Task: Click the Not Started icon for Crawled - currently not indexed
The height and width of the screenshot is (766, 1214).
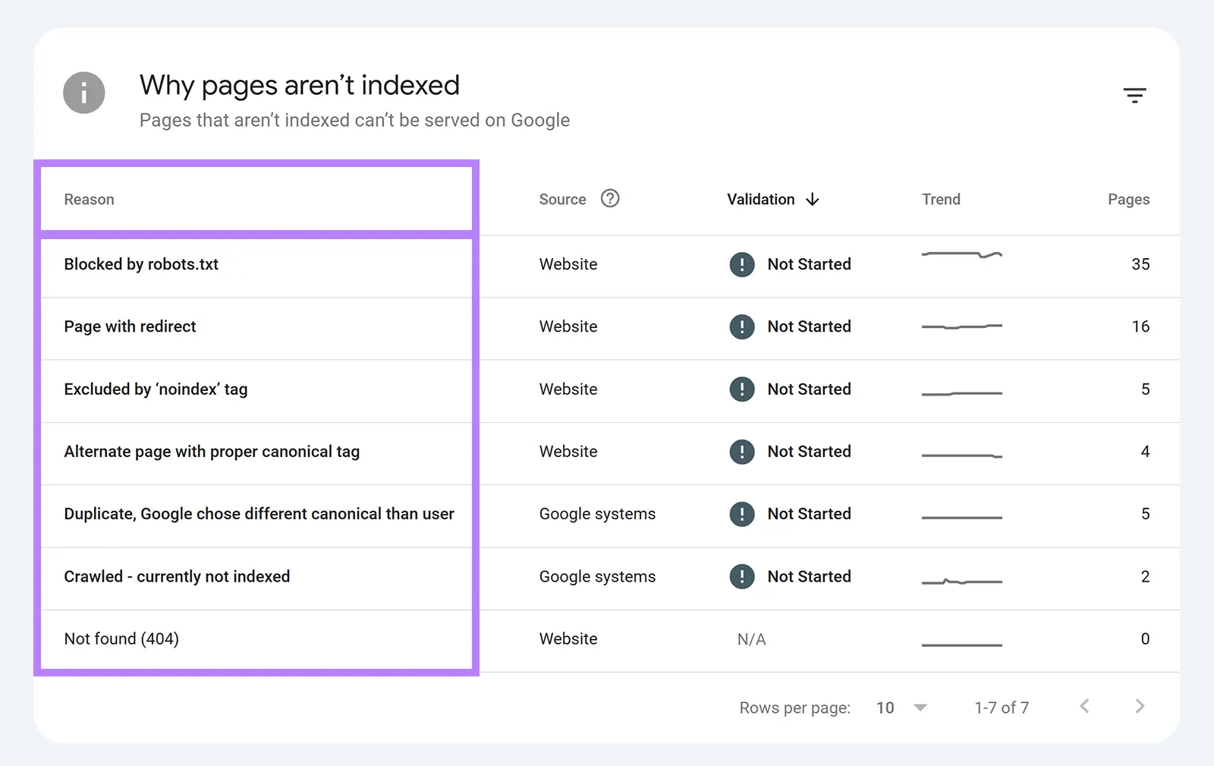Action: [x=742, y=576]
